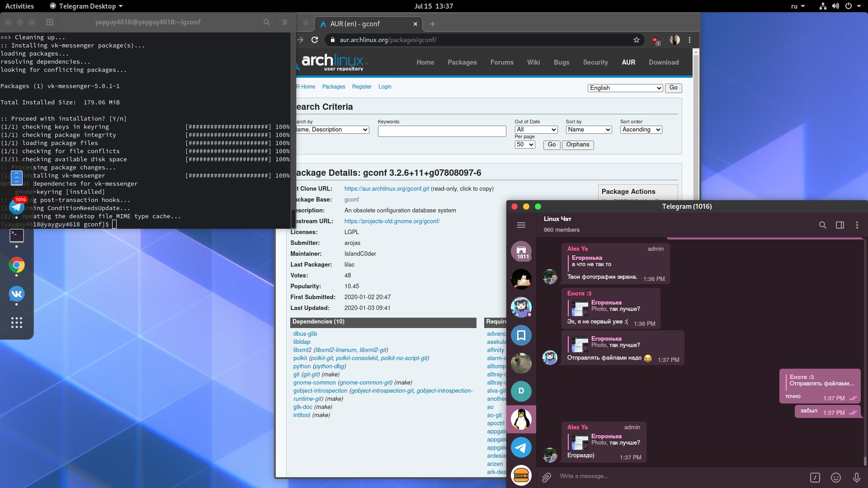Image resolution: width=868 pixels, height=488 pixels.
Task: Record a voice message with microphone
Action: click(x=857, y=478)
